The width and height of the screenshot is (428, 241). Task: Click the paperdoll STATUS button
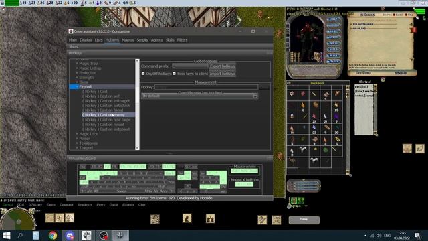334,61
